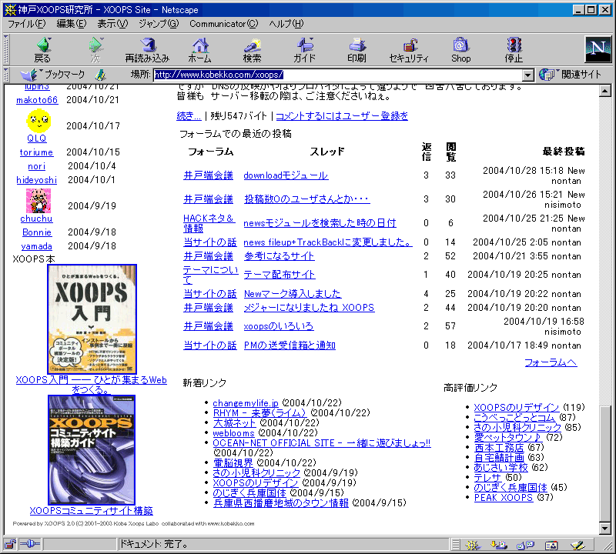Open Security (セキュリティ) toolbar icon
This screenshot has height=554, width=616.
409,50
